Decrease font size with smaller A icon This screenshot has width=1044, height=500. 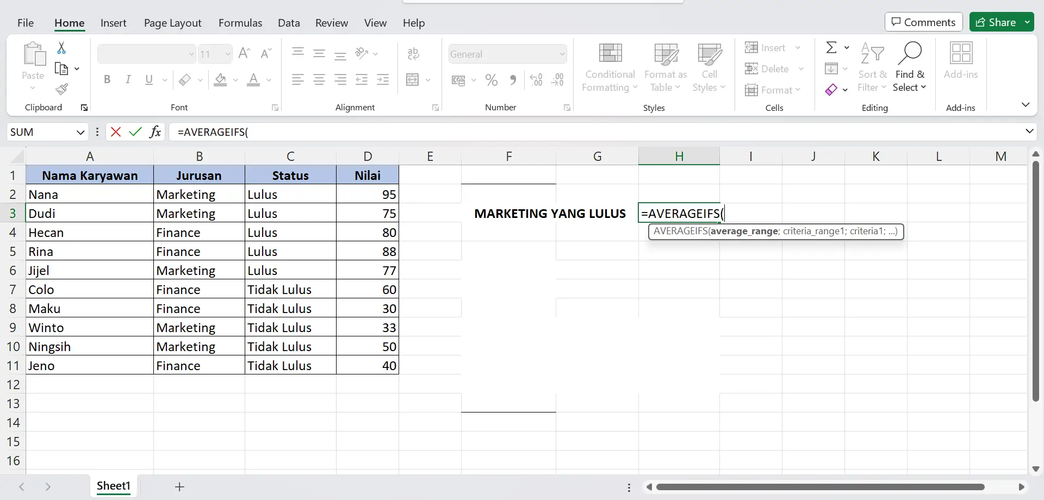click(266, 53)
